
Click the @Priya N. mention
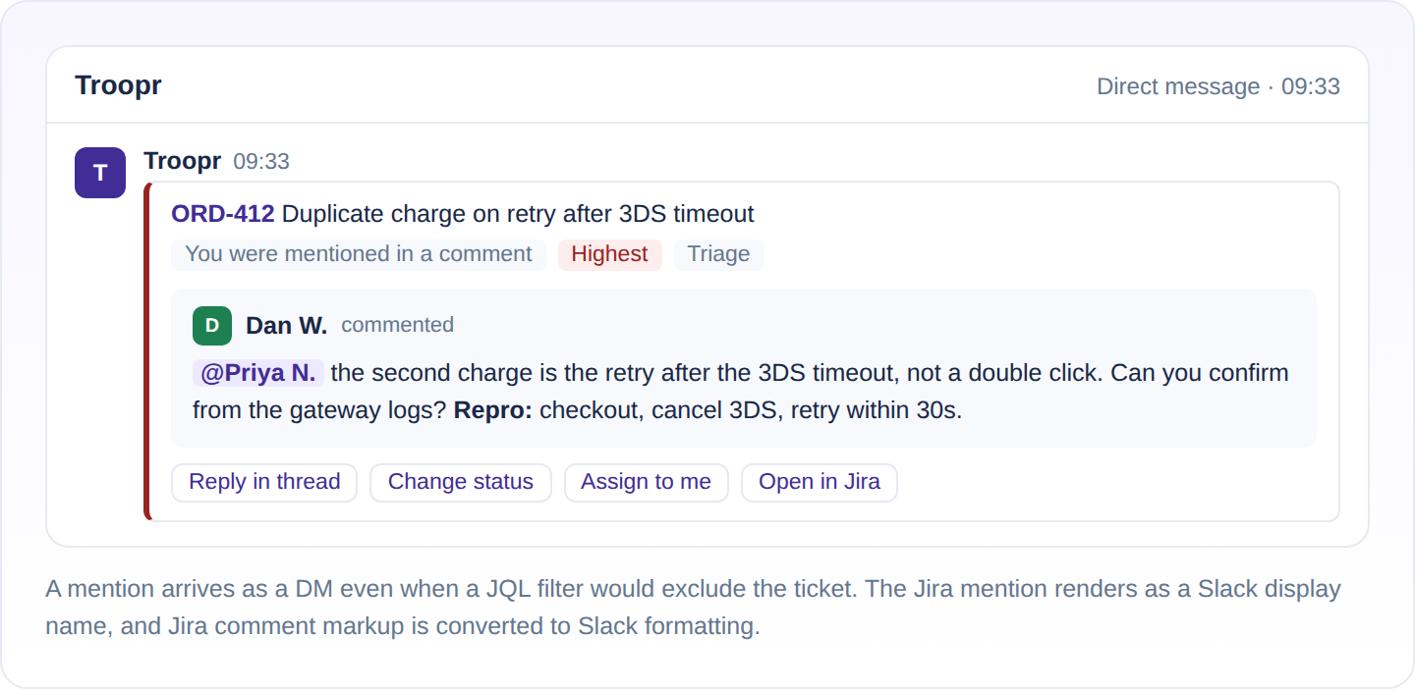258,373
